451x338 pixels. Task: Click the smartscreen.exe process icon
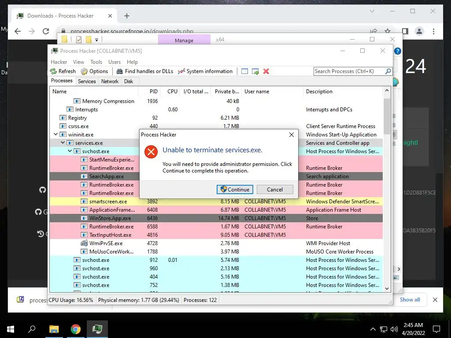(x=84, y=201)
